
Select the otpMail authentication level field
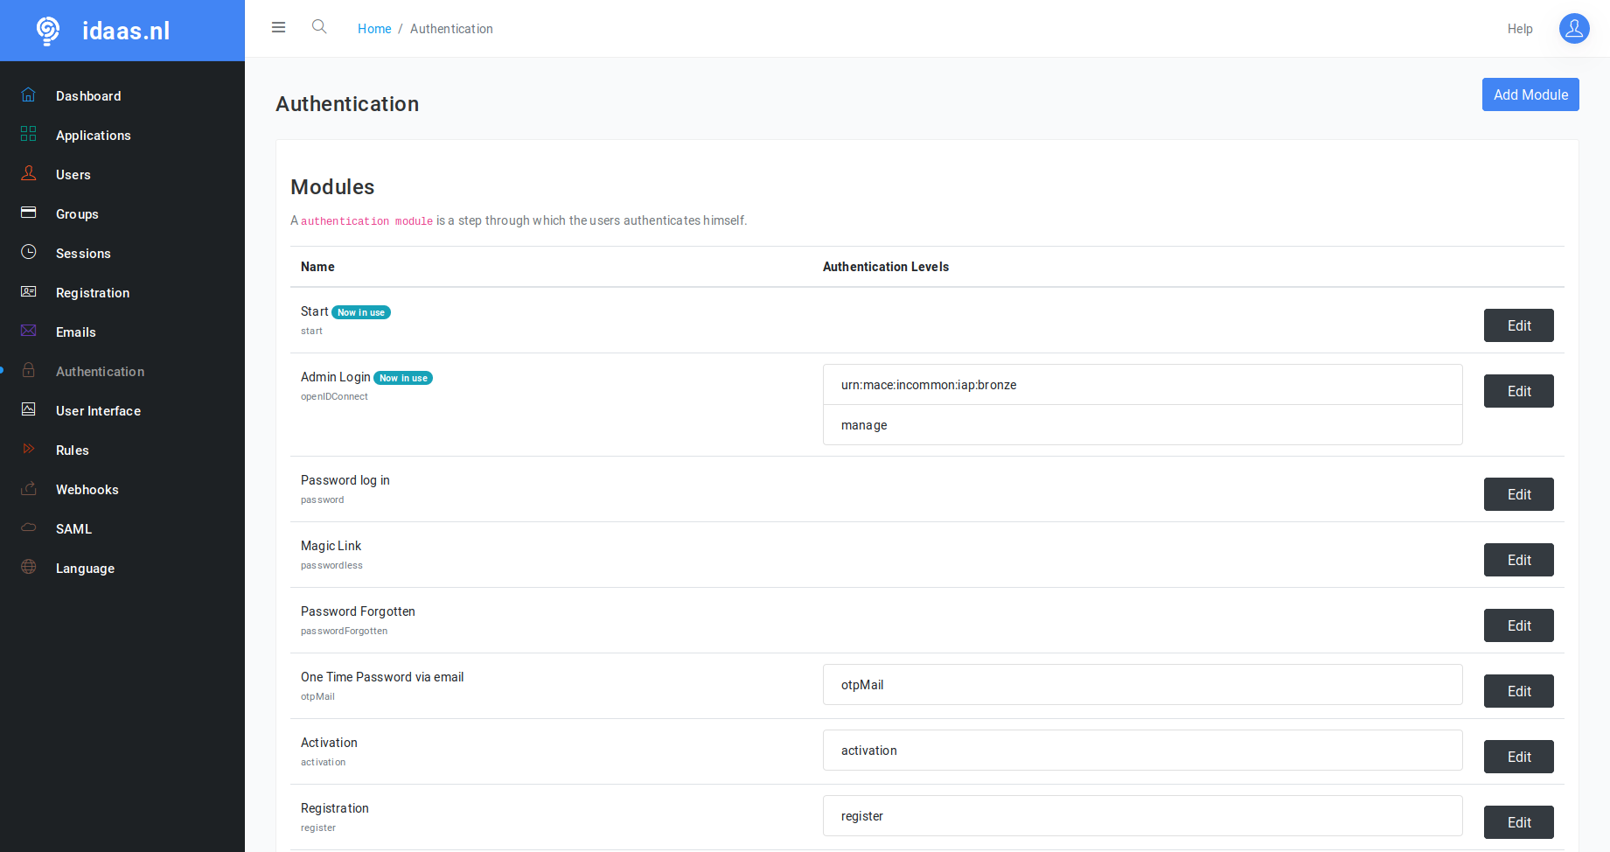[1142, 685]
